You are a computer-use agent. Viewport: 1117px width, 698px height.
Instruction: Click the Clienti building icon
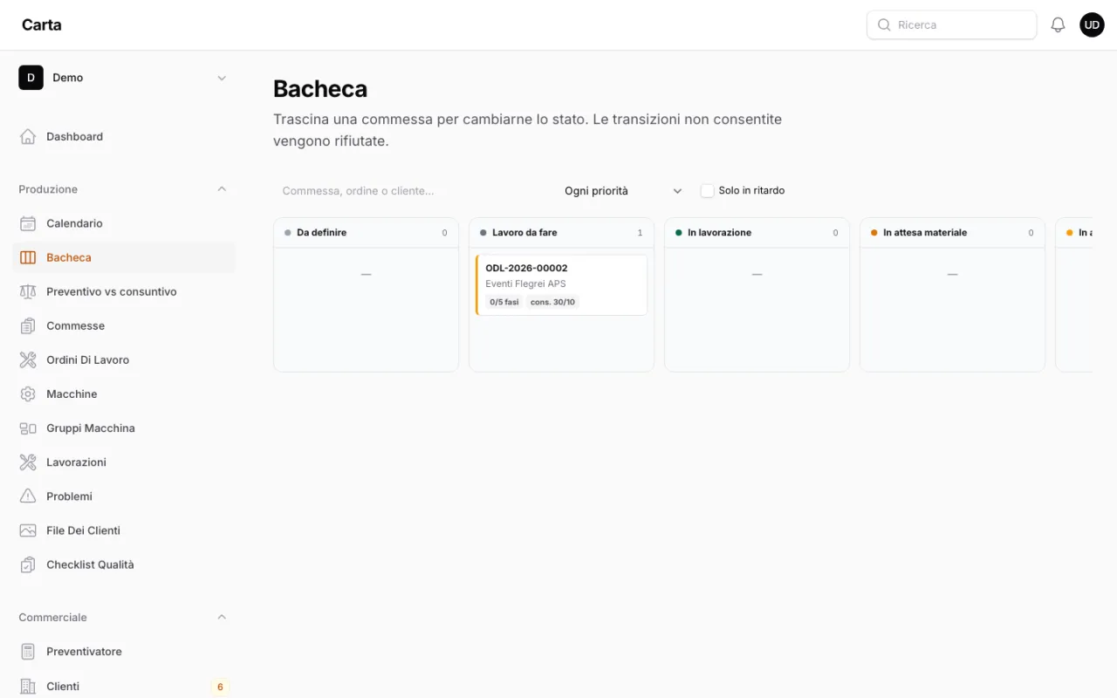tap(28, 687)
